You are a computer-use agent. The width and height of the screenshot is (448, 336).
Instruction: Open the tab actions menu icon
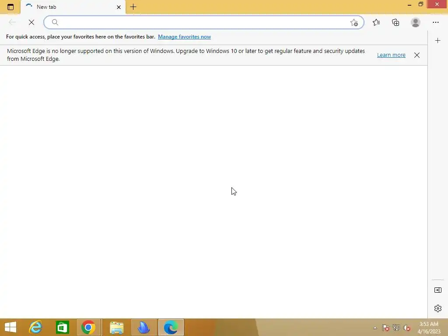pos(10,7)
